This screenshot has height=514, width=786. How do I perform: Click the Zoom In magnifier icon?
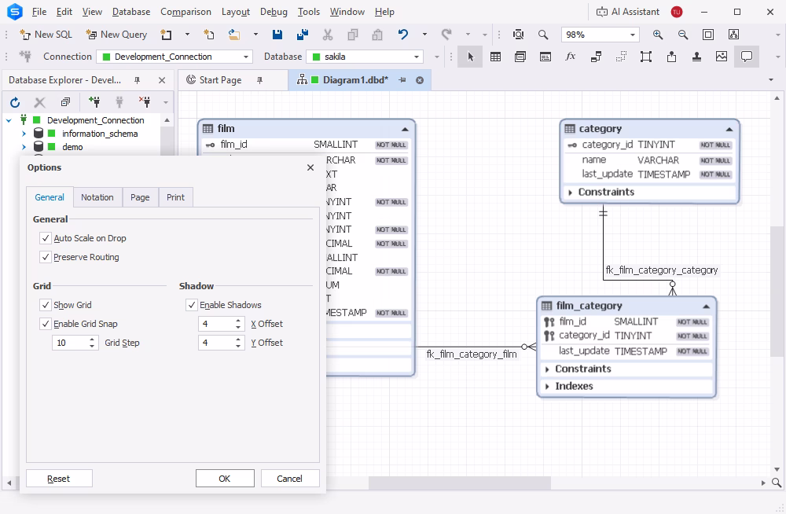658,35
